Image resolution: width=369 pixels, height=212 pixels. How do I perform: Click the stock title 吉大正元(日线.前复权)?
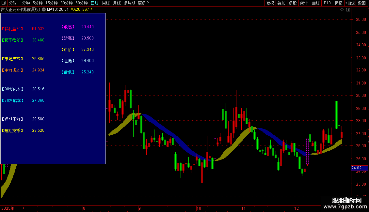(x=21, y=10)
